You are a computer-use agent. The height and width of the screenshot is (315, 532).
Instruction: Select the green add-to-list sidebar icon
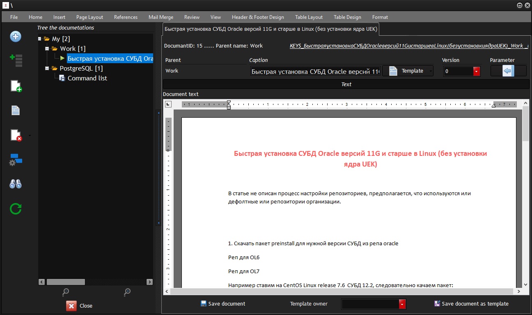[x=16, y=60]
